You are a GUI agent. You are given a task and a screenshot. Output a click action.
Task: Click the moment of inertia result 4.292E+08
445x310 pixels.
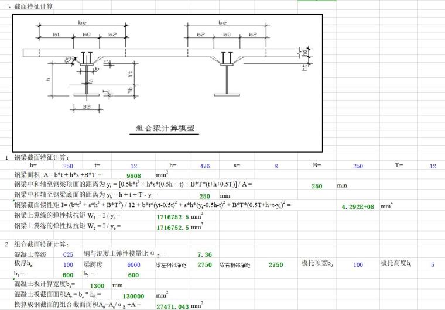pyautogui.click(x=358, y=206)
